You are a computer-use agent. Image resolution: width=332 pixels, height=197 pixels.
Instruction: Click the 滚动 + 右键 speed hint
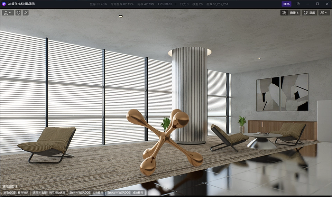pos(48,193)
